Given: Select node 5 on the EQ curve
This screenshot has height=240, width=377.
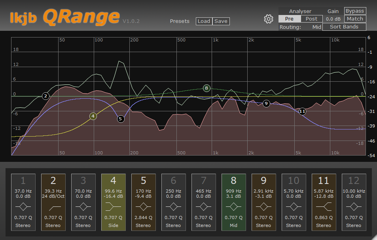Looking at the screenshot, I should pyautogui.click(x=121, y=118).
